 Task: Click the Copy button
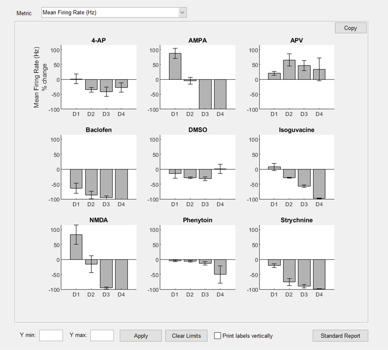tap(350, 28)
